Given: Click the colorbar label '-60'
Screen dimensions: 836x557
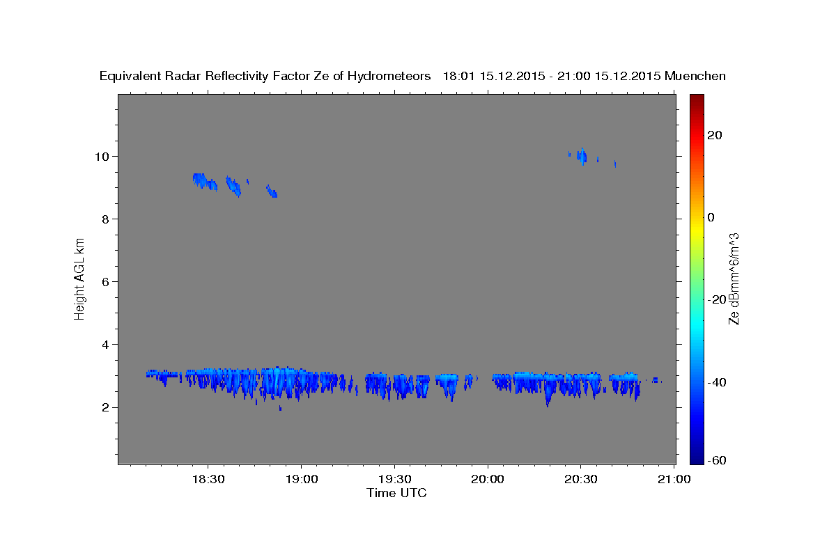Looking at the screenshot, I should click(717, 460).
